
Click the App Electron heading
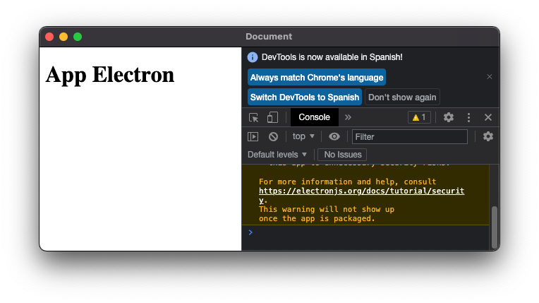tap(110, 75)
